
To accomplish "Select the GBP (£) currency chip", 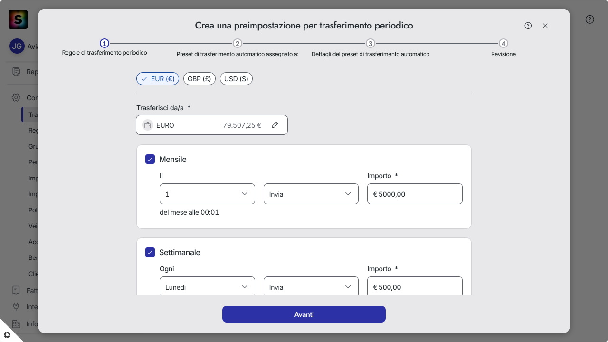I will tap(199, 79).
